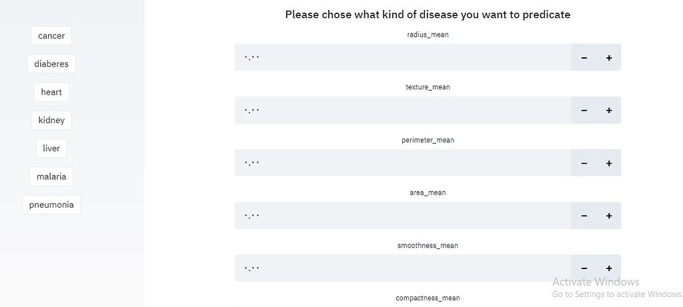Image resolution: width=683 pixels, height=307 pixels.
Task: Raise the smoothness_mean value using plus
Action: [x=608, y=268]
